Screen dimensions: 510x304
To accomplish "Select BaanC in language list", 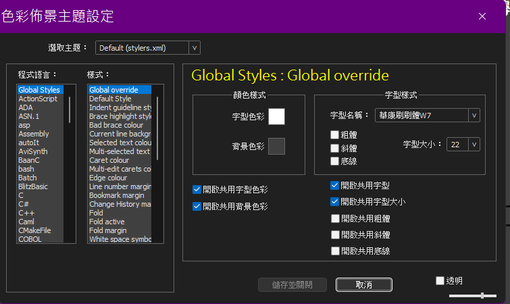I will [41, 160].
